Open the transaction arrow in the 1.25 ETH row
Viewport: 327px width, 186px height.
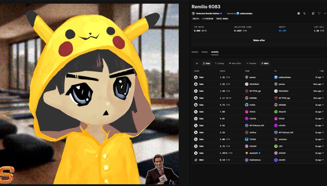point(323,84)
